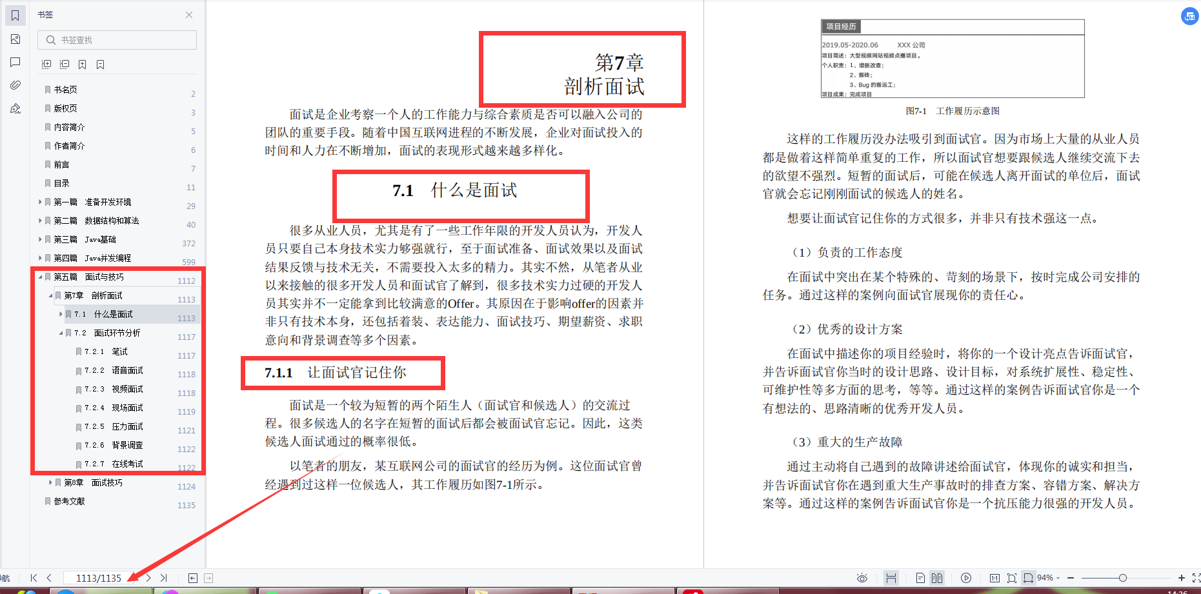Open the 书名页 bookmark

(65, 90)
